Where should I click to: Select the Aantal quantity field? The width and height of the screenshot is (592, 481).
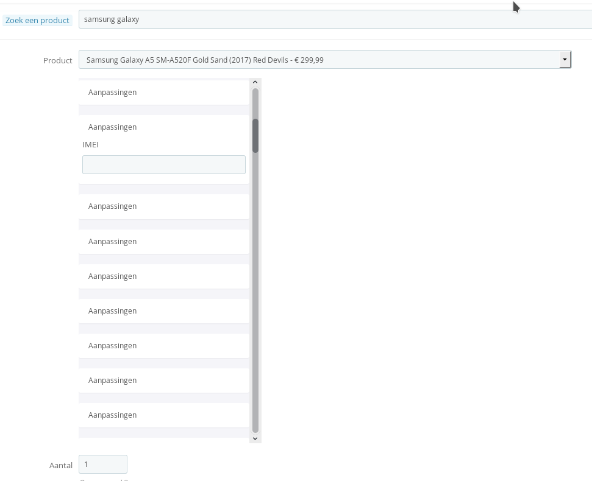(x=102, y=463)
